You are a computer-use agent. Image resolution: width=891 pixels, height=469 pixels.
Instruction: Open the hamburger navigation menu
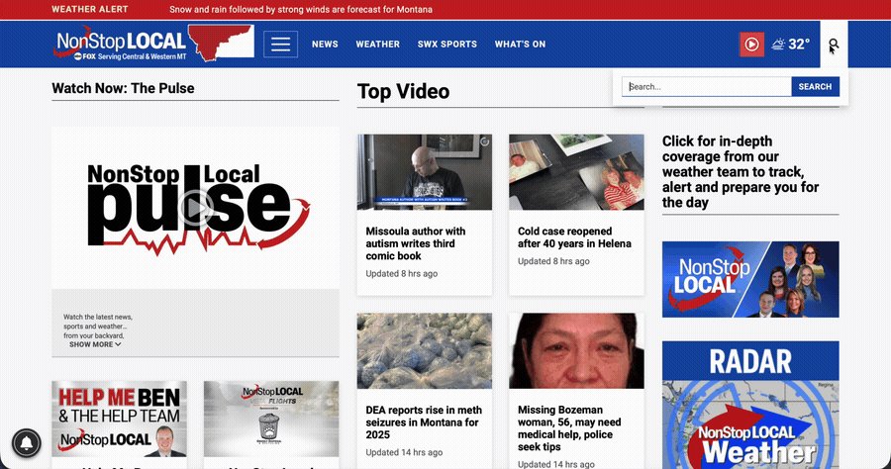coord(280,45)
